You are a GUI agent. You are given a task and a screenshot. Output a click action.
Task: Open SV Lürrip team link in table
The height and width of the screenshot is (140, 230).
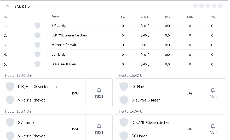pos(59,26)
